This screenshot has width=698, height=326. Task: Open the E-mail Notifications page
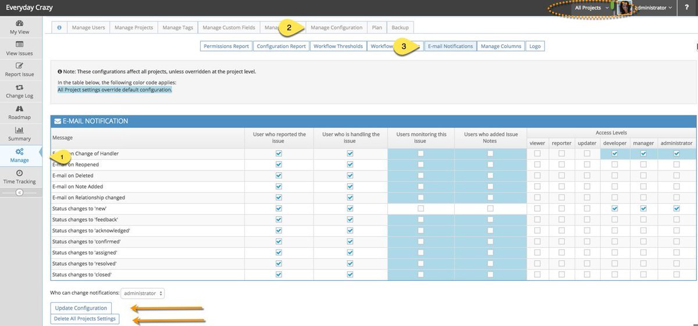450,46
